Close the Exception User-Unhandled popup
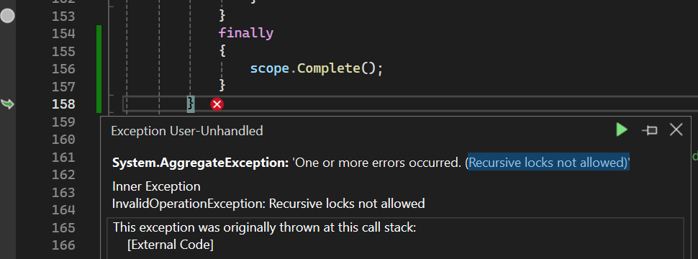Screen dimensions: 698x259 click(x=676, y=130)
